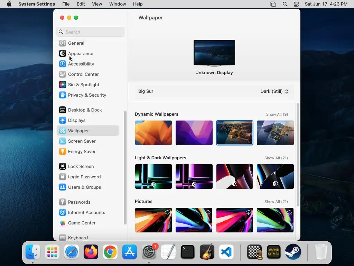The image size is (354, 266).
Task: Open Trash from the Dock
Action: [x=321, y=252]
